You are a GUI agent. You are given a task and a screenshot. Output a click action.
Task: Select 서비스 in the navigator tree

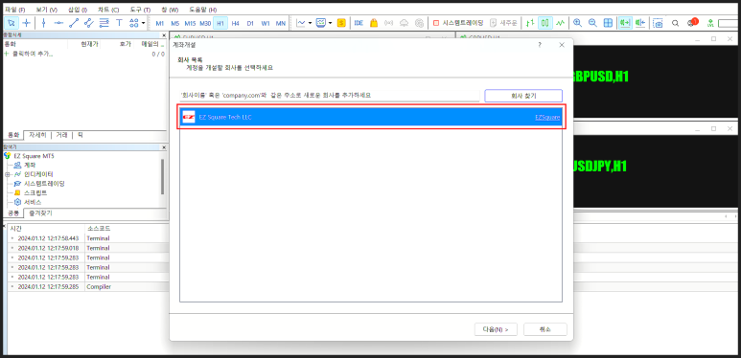tap(33, 202)
